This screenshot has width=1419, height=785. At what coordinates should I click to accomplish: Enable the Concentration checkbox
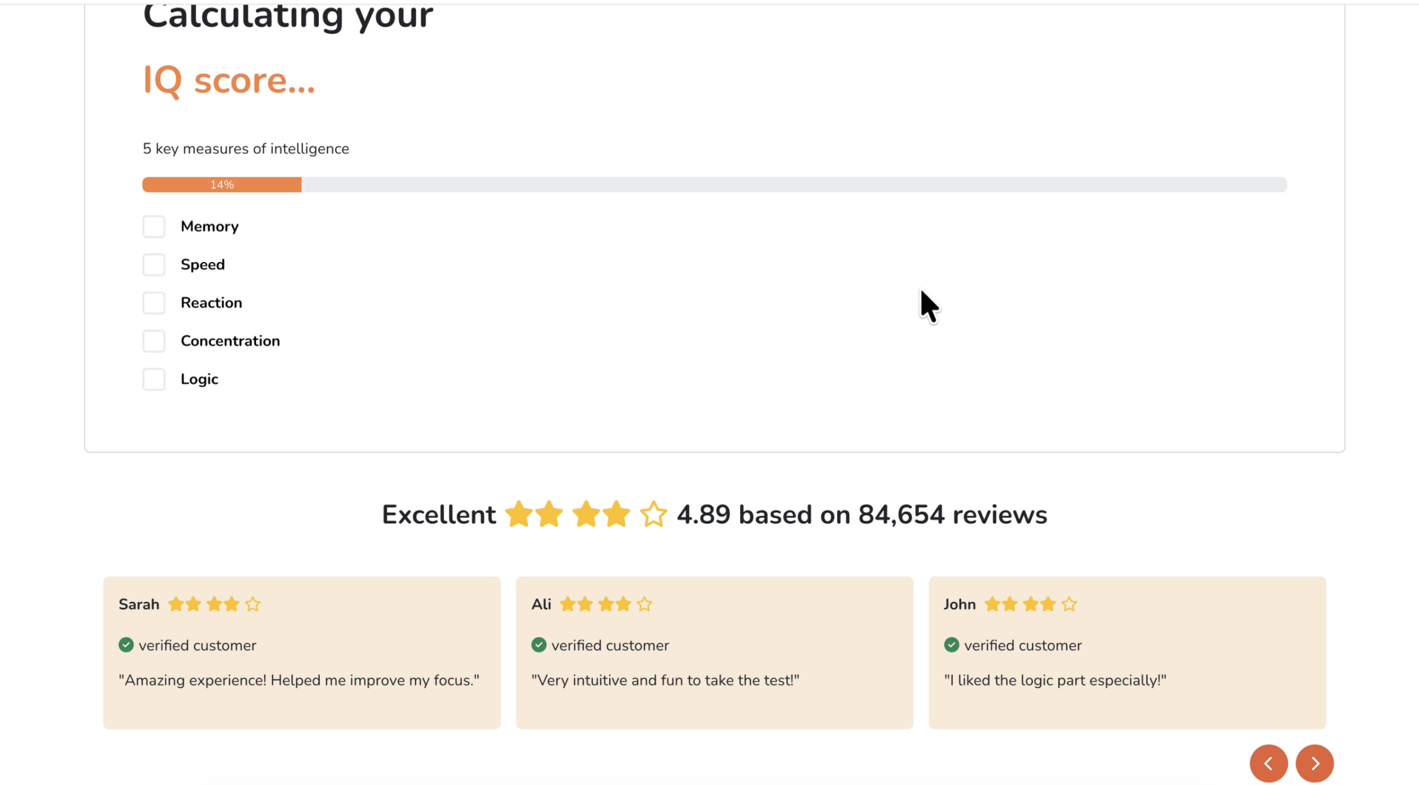pyautogui.click(x=154, y=341)
